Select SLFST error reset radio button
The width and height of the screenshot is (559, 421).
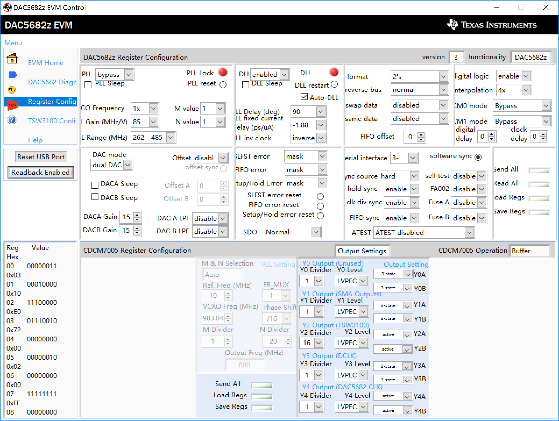pyautogui.click(x=320, y=197)
